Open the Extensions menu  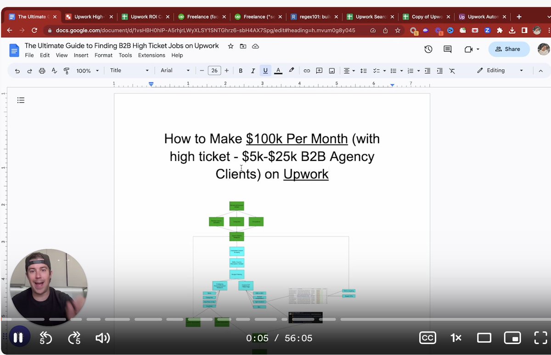[x=152, y=55]
